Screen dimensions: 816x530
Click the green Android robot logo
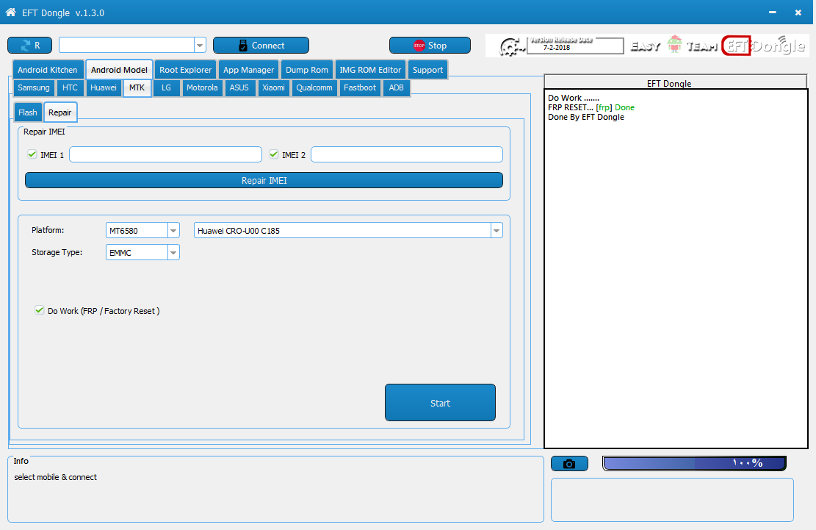[674, 44]
